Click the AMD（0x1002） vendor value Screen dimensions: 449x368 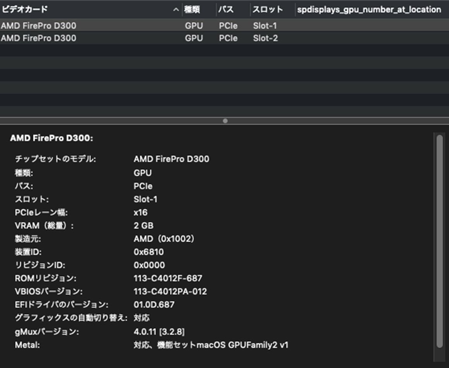[164, 239]
